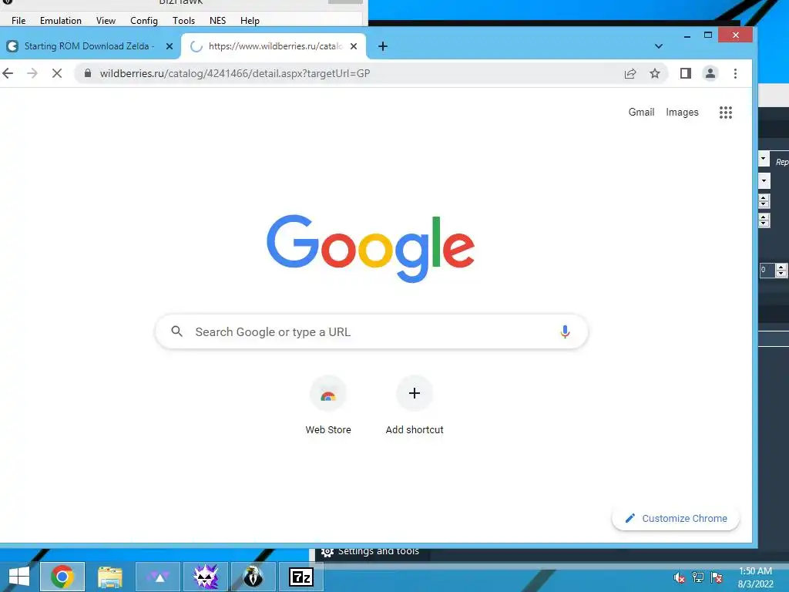Click the Search Google or type a URL box
Screen dimensions: 789x592
pos(371,331)
